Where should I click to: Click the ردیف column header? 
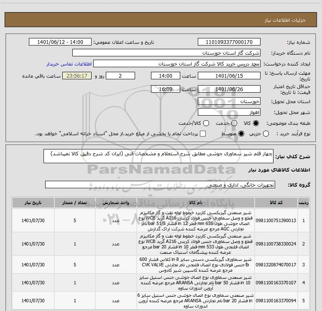pyautogui.click(x=304, y=203)
